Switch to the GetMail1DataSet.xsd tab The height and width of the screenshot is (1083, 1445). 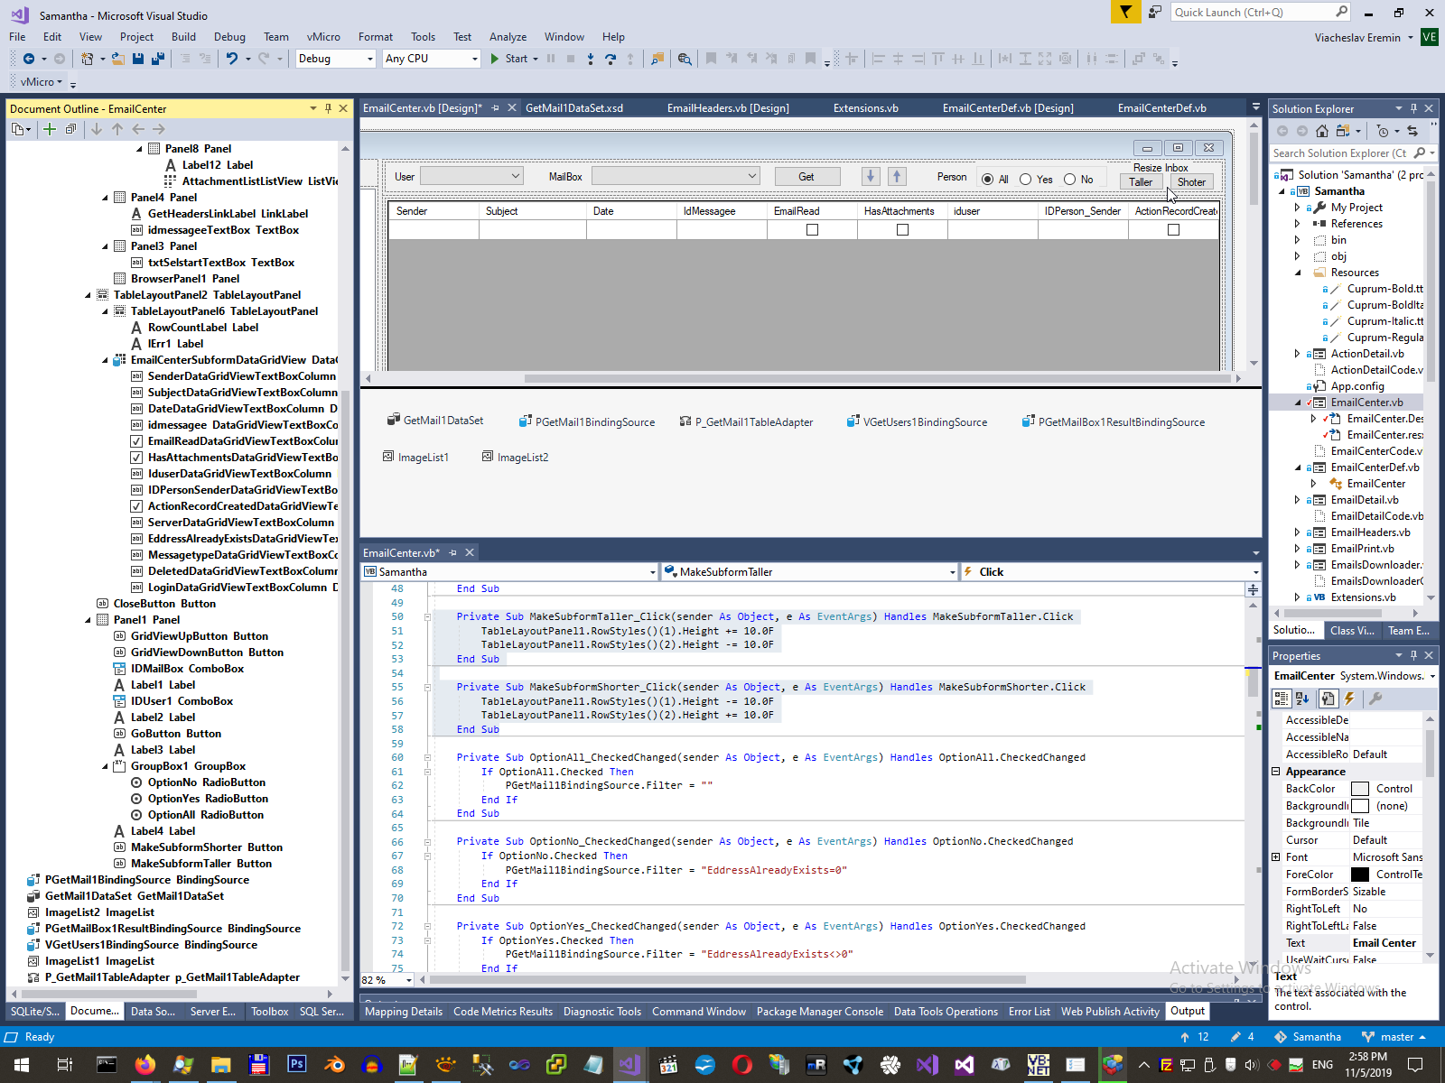pyautogui.click(x=574, y=108)
